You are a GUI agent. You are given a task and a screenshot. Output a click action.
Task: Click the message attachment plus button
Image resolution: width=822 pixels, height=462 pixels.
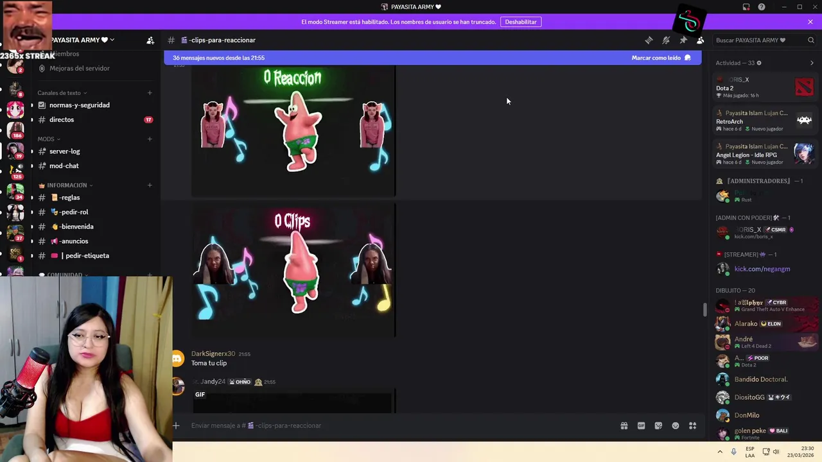coord(176,425)
